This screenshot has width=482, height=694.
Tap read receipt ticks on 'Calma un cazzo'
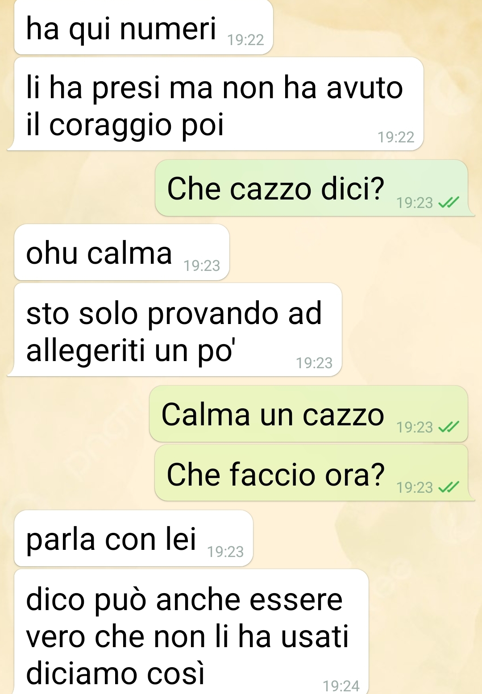[x=448, y=428]
